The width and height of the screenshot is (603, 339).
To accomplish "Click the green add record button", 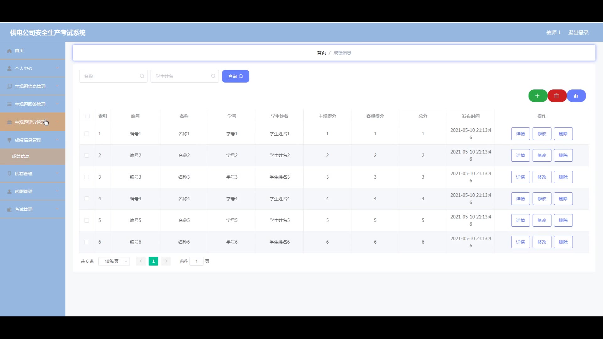I will pos(537,96).
